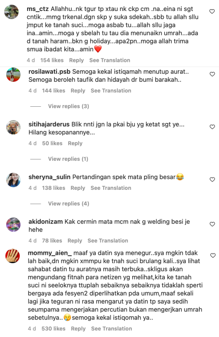Like mommy_aien_'s long comment
Image resolution: width=219 pixels, height=337 pixels.
pos(213,256)
